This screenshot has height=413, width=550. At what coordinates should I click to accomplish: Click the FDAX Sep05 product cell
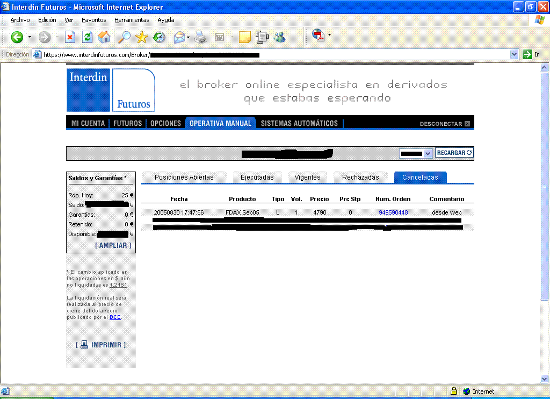(x=242, y=212)
